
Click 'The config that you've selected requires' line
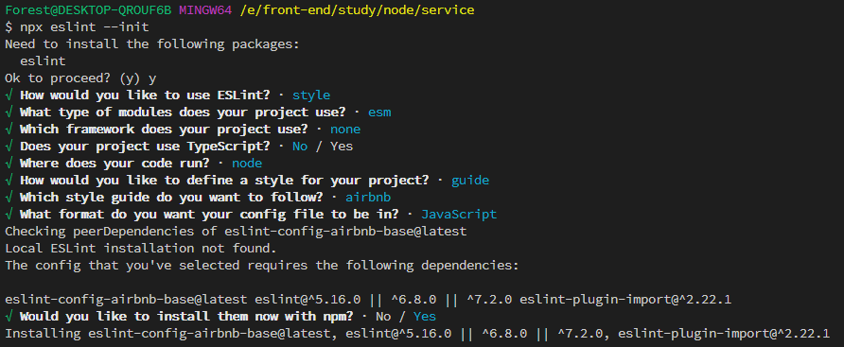(x=261, y=266)
